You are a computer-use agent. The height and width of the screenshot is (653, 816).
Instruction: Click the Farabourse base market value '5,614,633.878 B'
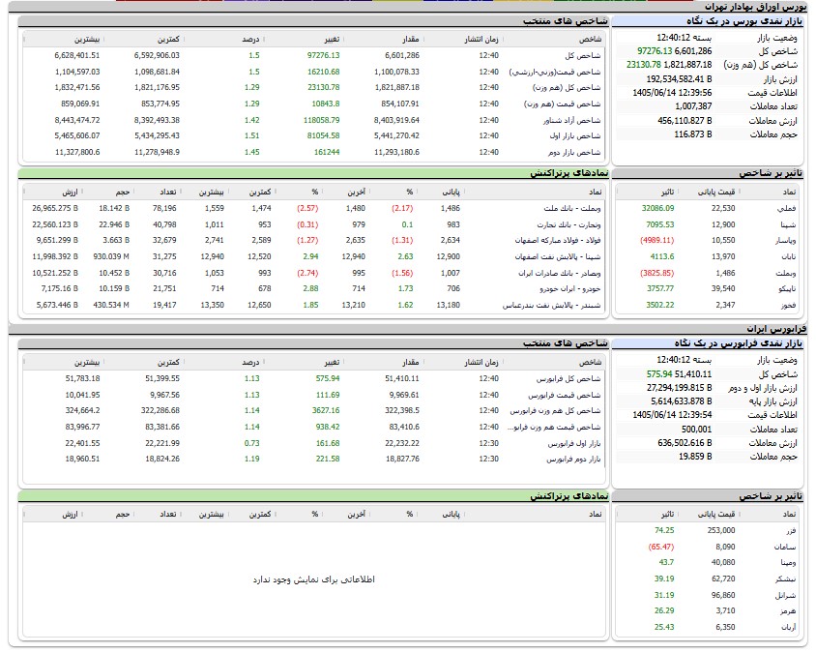tap(682, 401)
